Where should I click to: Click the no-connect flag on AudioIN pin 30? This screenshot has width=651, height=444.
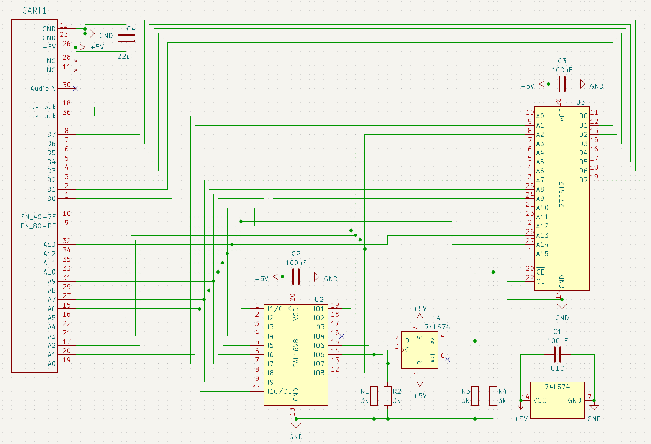(x=76, y=89)
